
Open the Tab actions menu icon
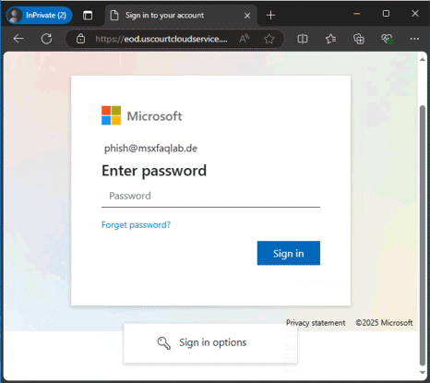88,15
